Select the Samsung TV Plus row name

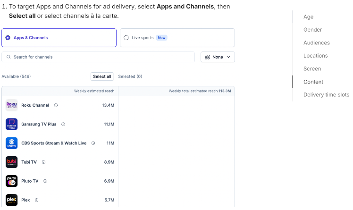[x=39, y=124]
